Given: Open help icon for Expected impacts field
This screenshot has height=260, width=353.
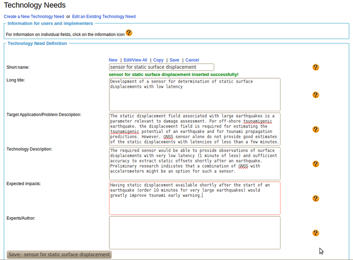Looking at the screenshot, I should coord(315,198).
